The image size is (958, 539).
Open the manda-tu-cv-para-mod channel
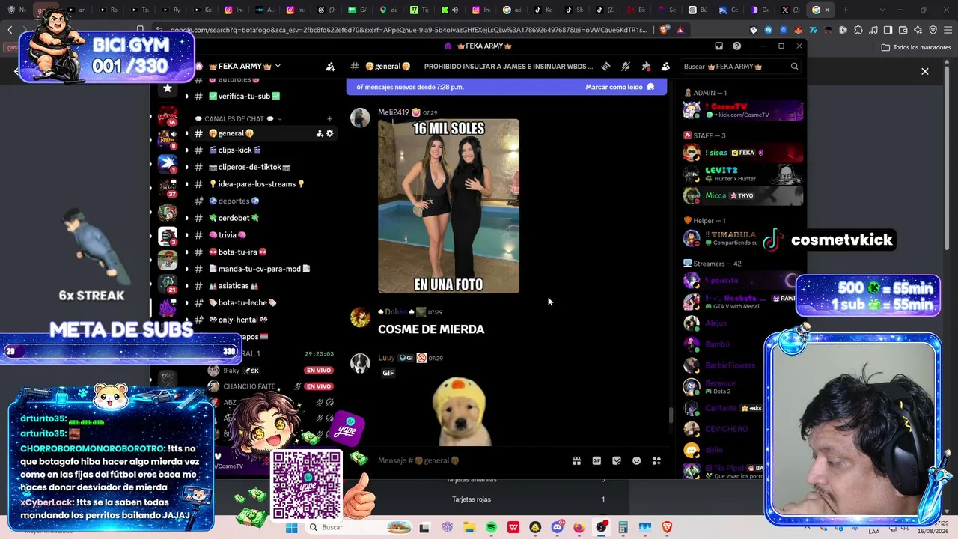[264, 269]
